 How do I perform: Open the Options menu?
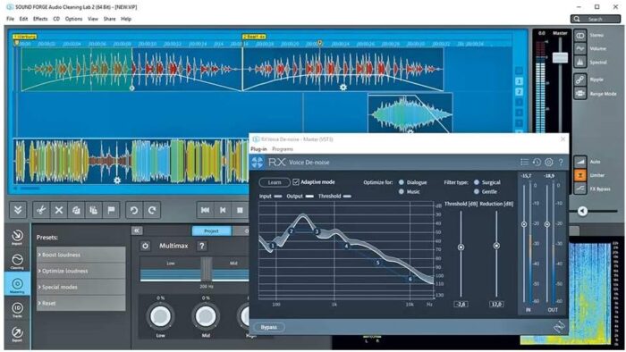coord(73,19)
